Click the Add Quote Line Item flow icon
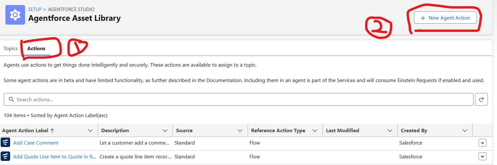This screenshot has height=165, width=497. point(5,156)
